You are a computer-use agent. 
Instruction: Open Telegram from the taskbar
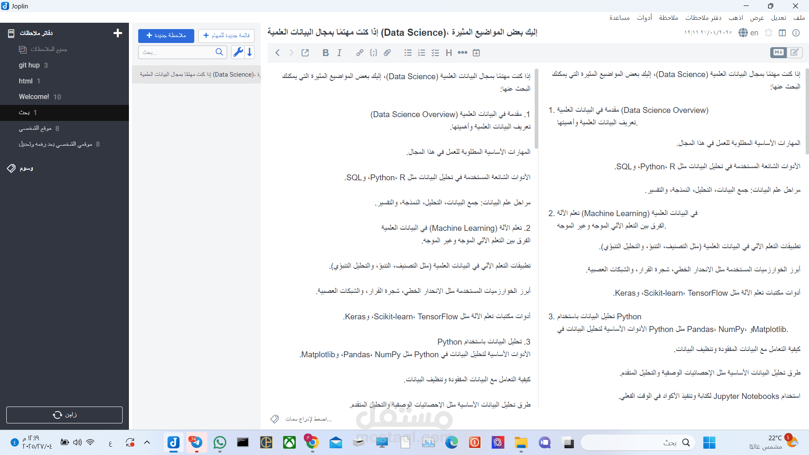point(196,443)
